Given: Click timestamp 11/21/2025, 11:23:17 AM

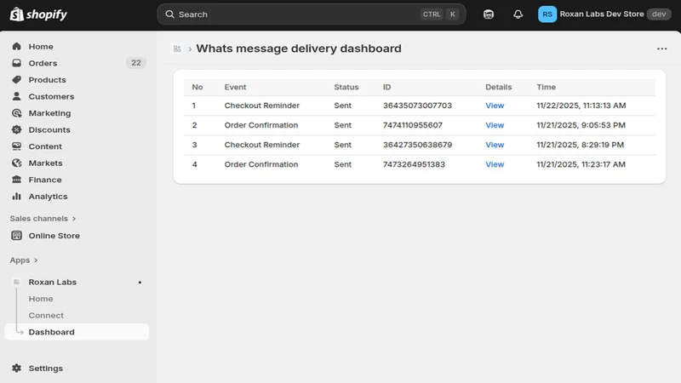Looking at the screenshot, I should click(x=581, y=164).
